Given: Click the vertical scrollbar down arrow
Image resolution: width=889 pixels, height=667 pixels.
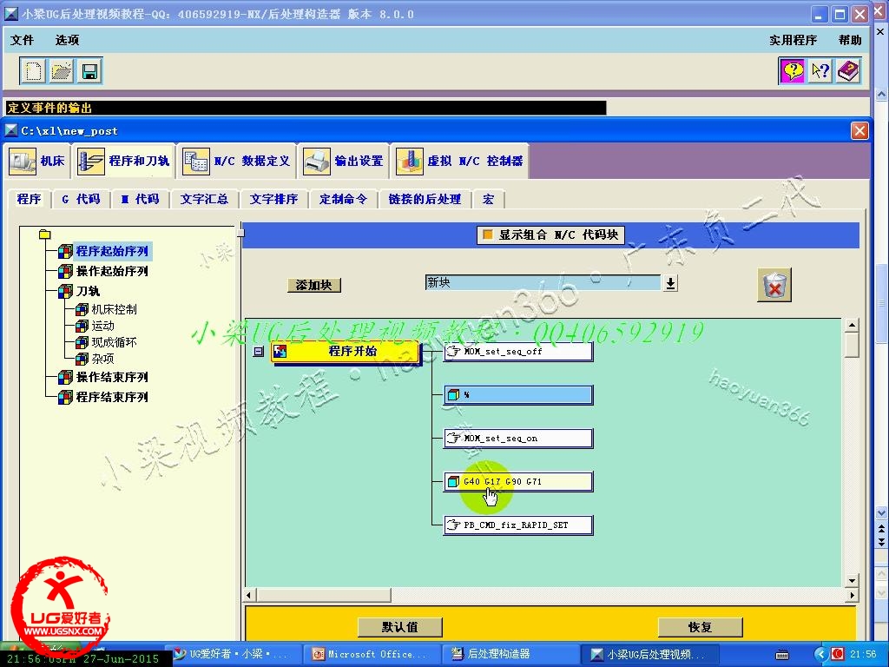Looking at the screenshot, I should [x=851, y=581].
